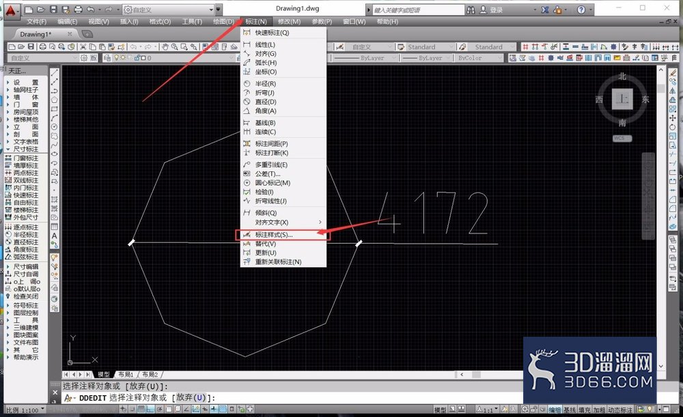Click the layer properties manager icon
683x417 pixels.
pos(107,57)
